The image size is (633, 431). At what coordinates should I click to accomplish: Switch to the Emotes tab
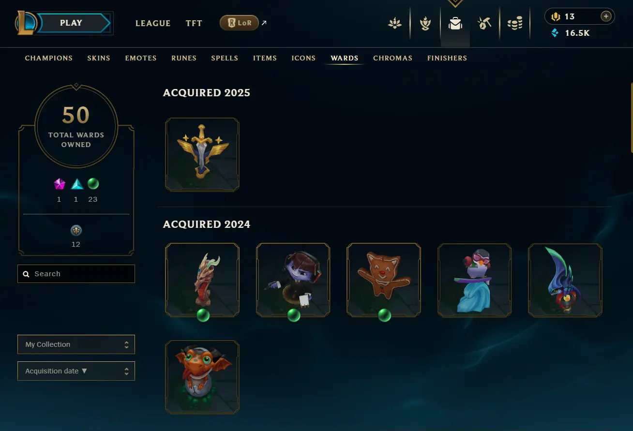141,58
